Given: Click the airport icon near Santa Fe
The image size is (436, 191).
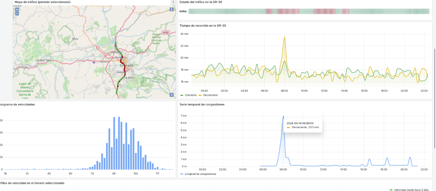Looking at the screenshot, I should pos(94,62).
